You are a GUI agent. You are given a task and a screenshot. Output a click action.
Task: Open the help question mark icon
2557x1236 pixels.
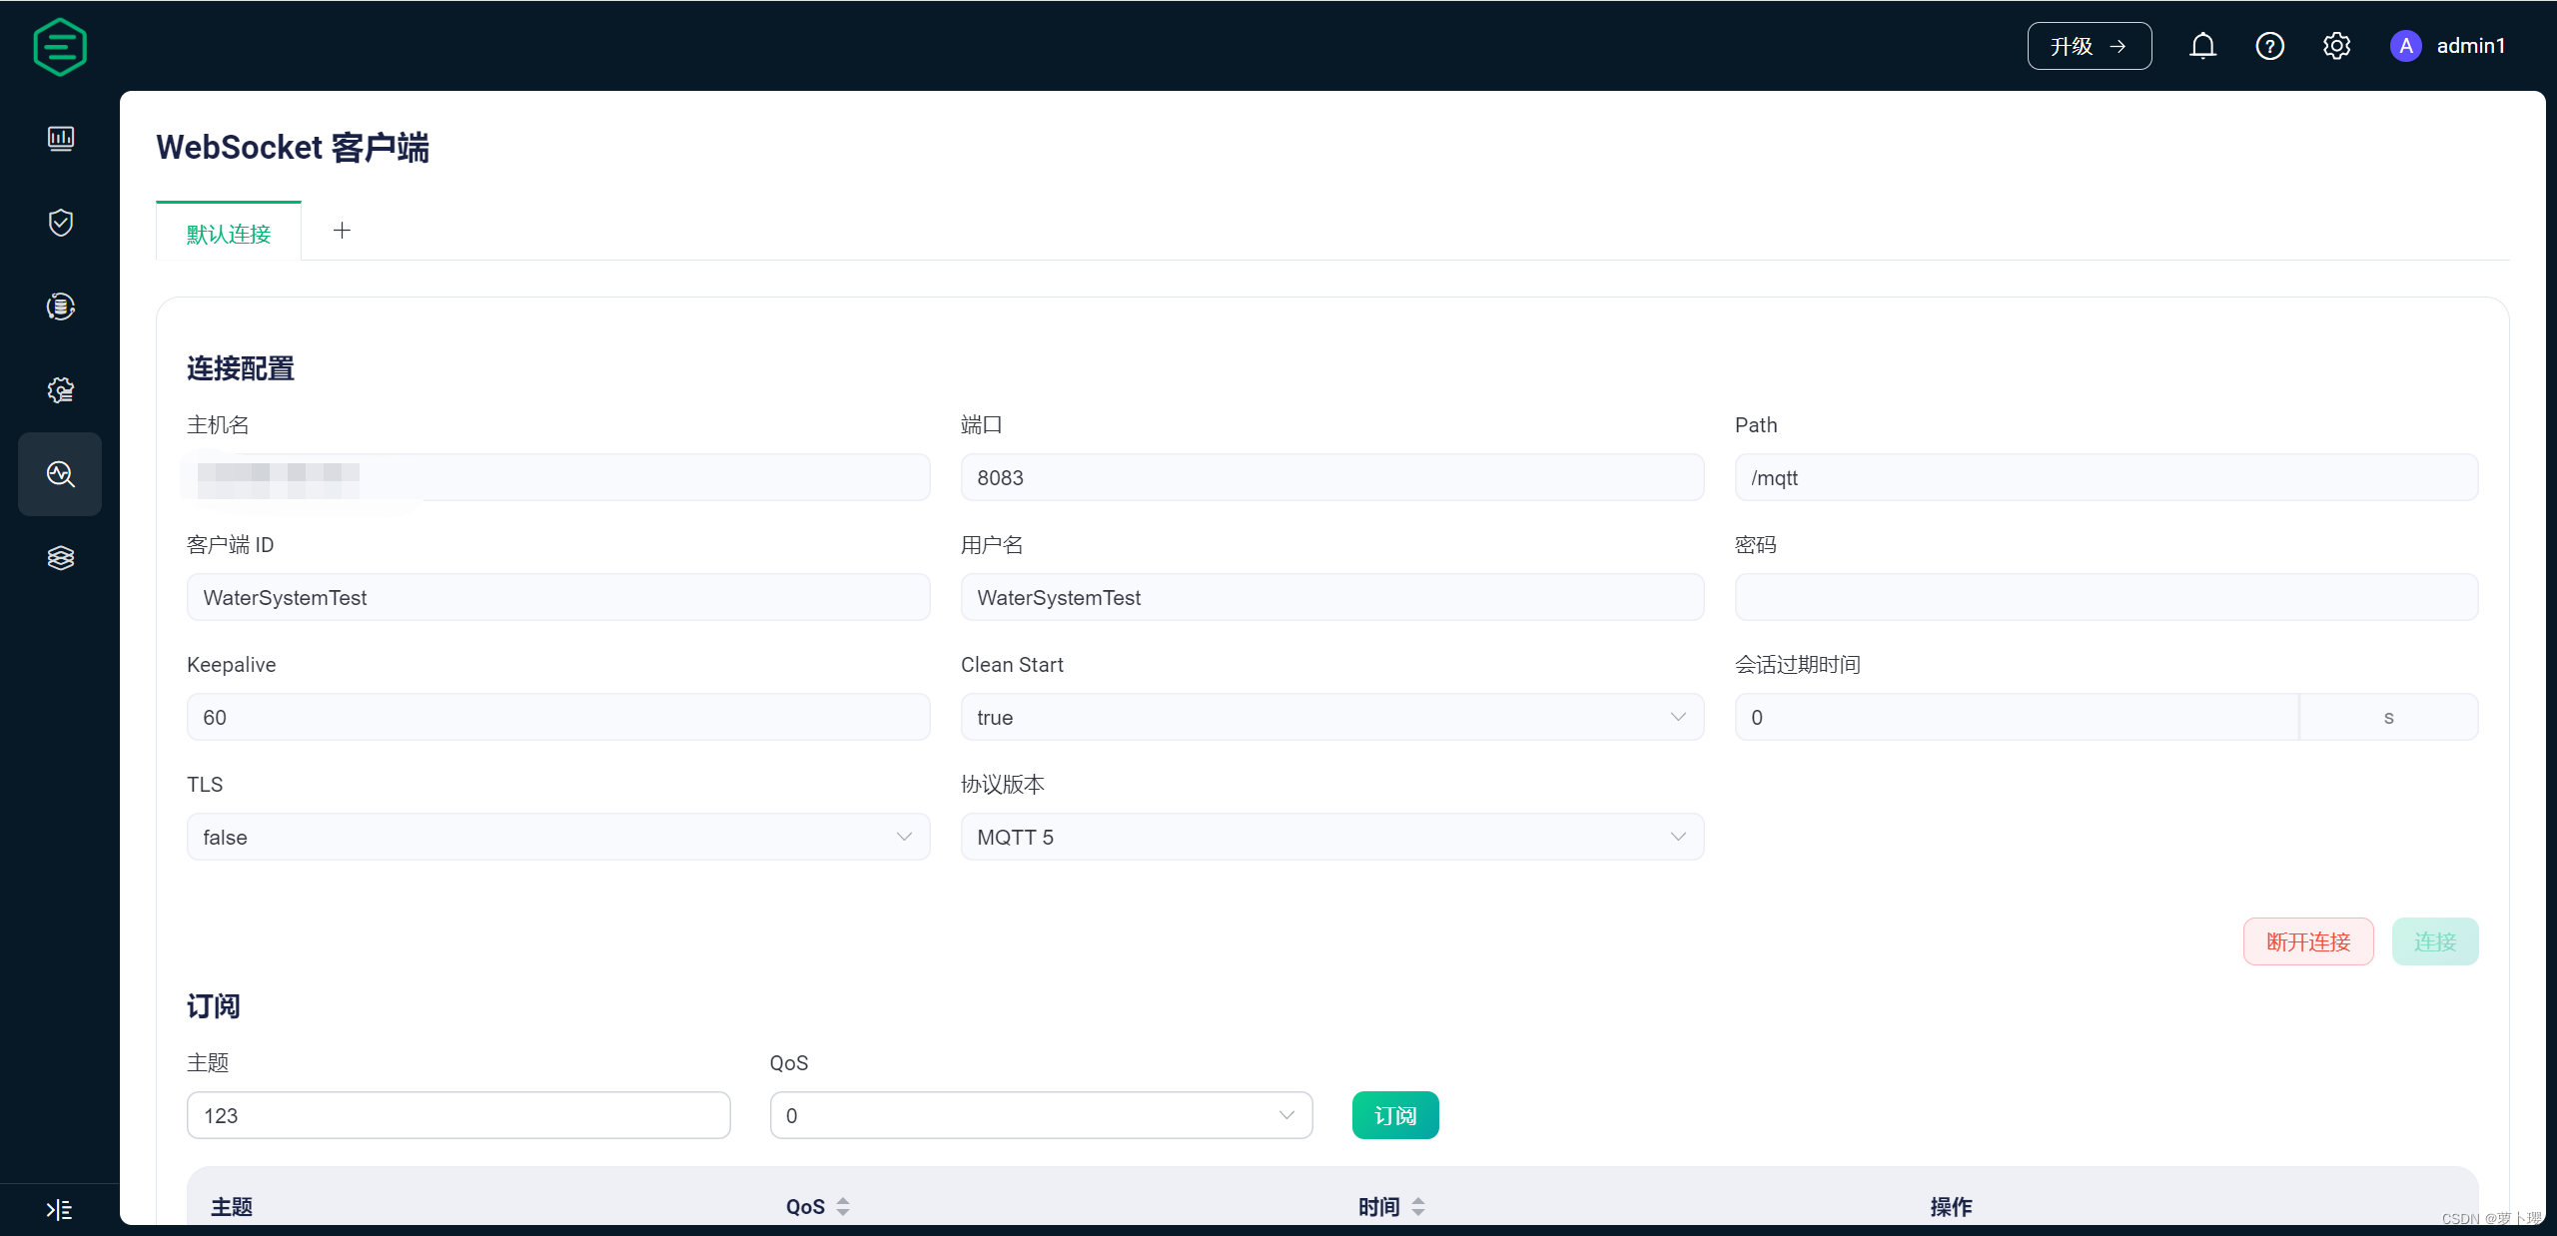pyautogui.click(x=2269, y=46)
